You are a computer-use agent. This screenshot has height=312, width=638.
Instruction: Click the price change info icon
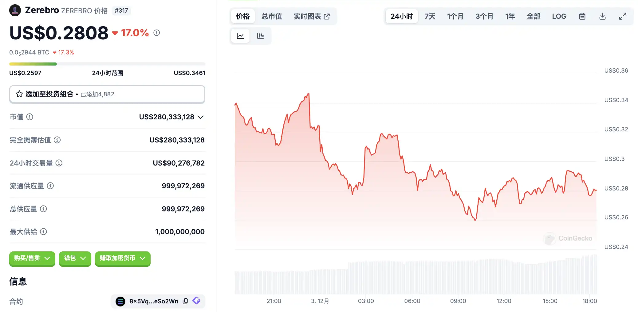(x=157, y=33)
